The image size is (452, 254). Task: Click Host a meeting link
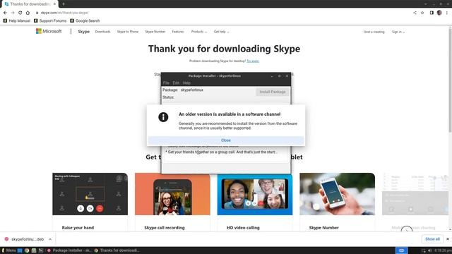374,32
